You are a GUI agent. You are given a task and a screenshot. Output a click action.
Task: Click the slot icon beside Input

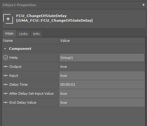[6, 76]
